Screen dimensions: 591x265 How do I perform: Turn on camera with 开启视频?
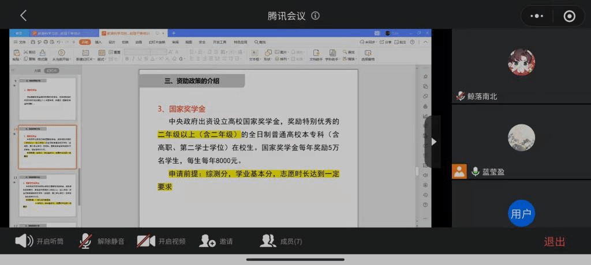[162, 241]
